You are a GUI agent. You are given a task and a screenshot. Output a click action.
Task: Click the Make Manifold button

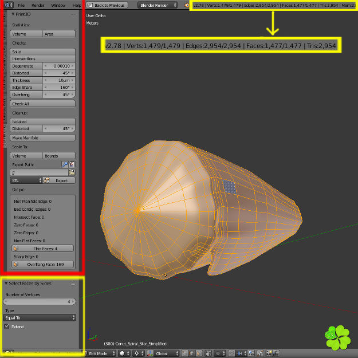click(x=43, y=138)
